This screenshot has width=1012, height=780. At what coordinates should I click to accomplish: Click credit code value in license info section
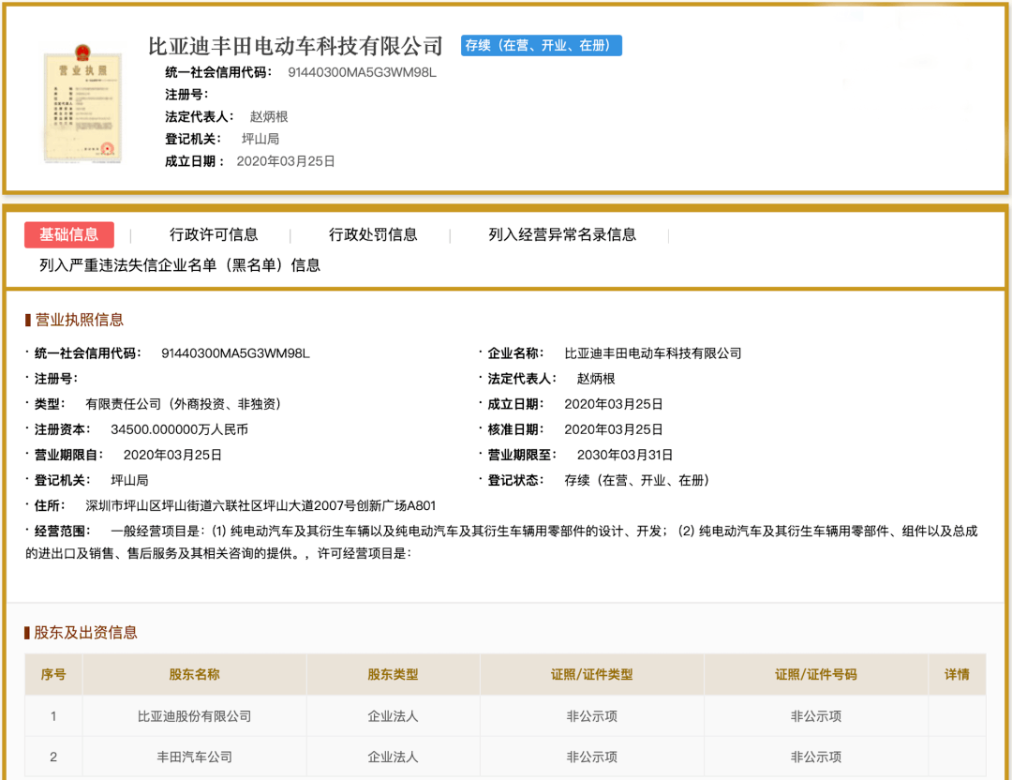[x=235, y=353]
